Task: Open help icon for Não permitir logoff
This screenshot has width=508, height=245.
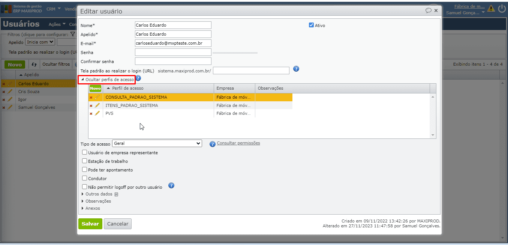Action: point(171,185)
